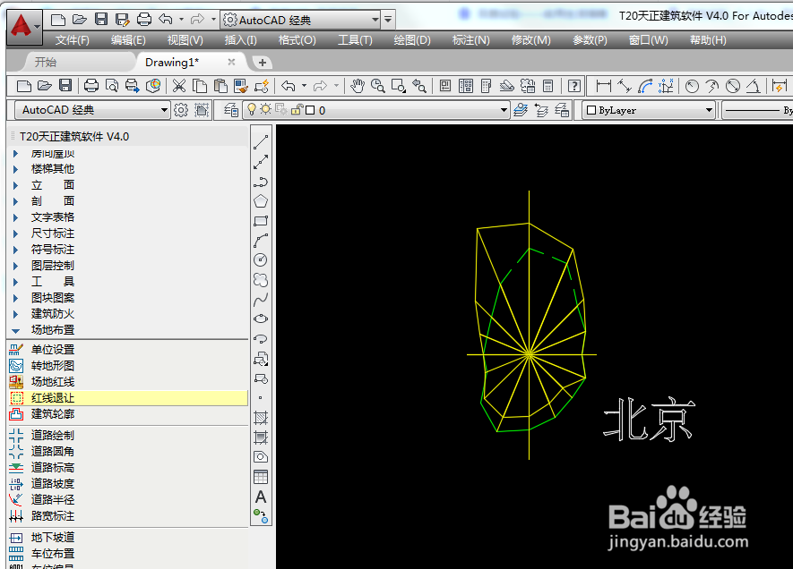Select the Rectangle draw tool
Viewport: 793px width, 569px height.
click(261, 221)
